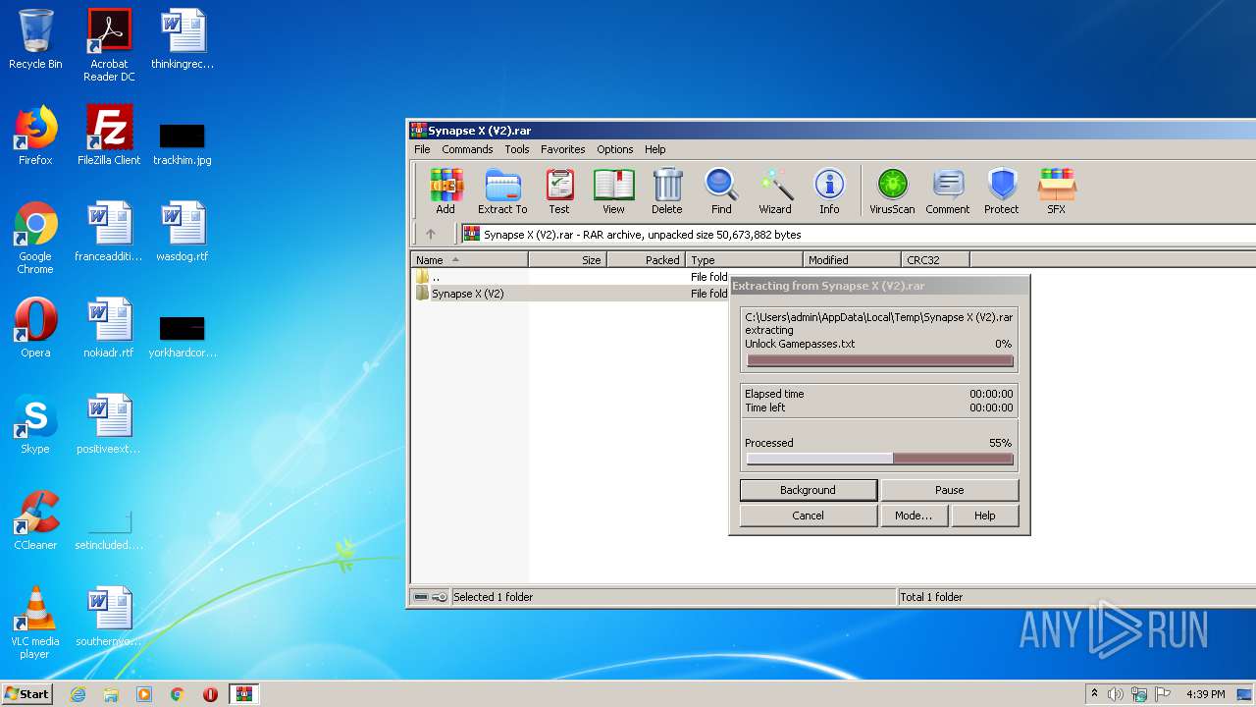Click the Add toolbar icon in WinRAR
Screen dimensions: 1256x707
[445, 190]
